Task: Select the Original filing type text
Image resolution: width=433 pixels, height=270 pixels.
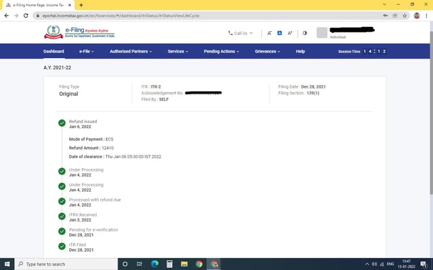Action: (x=68, y=94)
